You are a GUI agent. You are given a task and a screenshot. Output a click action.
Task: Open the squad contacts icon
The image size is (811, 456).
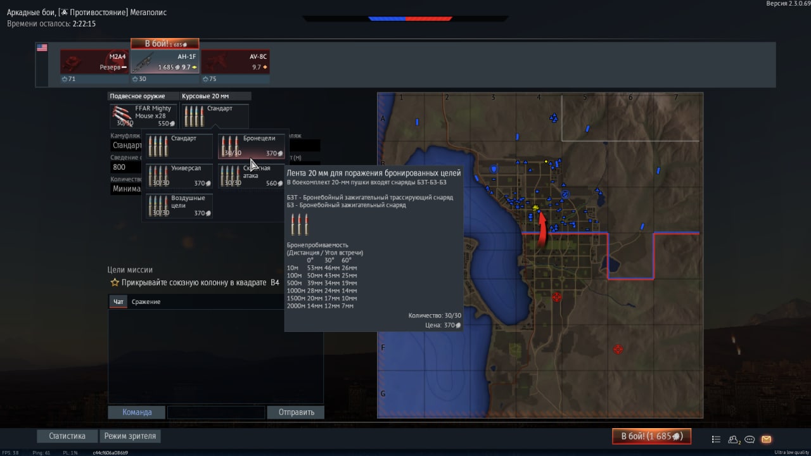(734, 439)
